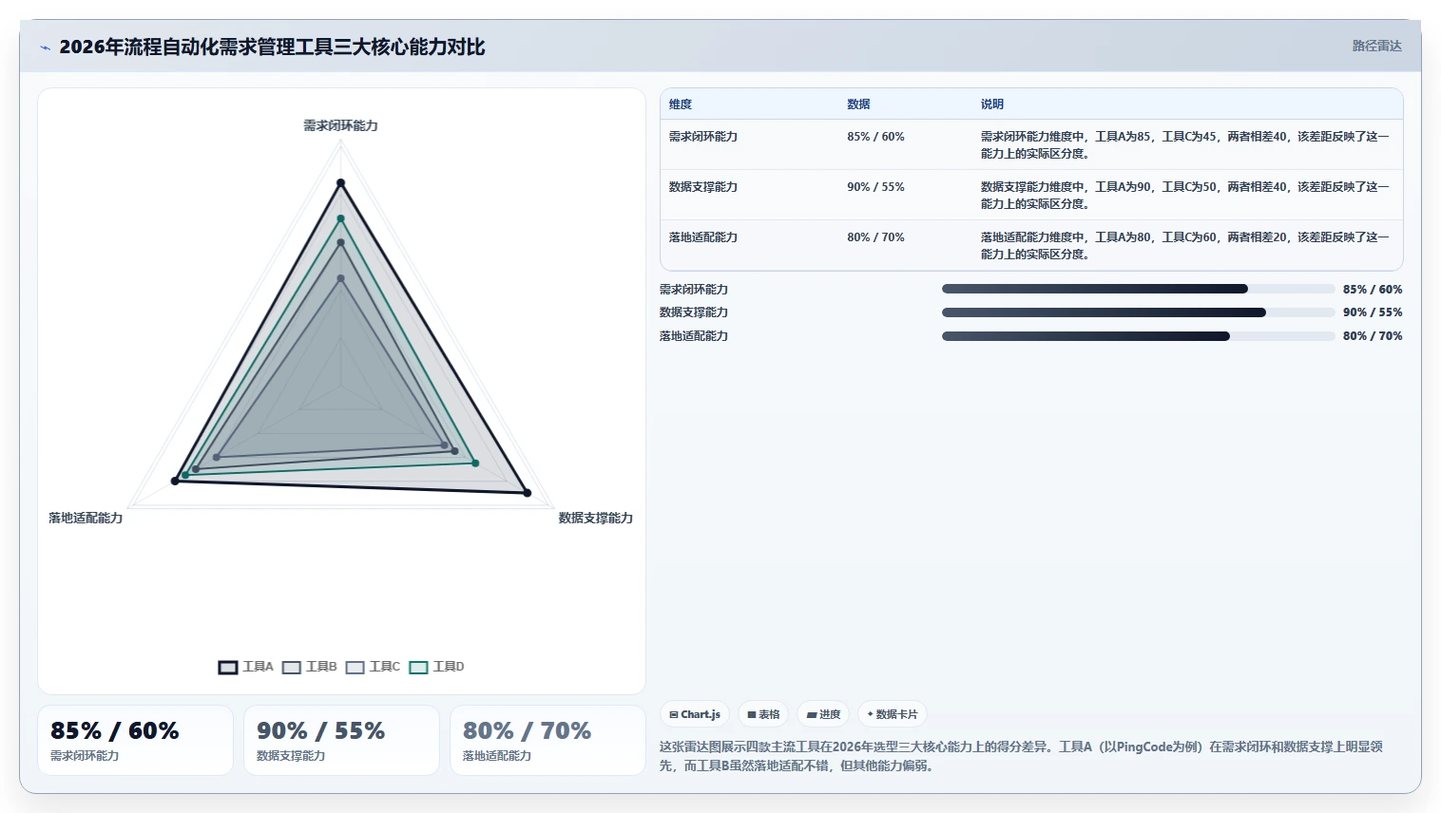Click description text for 落地适配能力 row
This screenshot has width=1441, height=813.
(x=1185, y=246)
